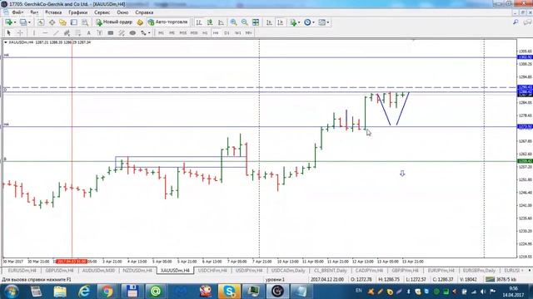The height and width of the screenshot is (299, 533).
Task: Switch to the H1 timeframe
Action: [205, 33]
